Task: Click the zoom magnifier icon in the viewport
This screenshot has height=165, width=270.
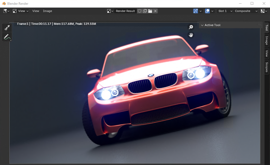Action: pyautogui.click(x=191, y=27)
